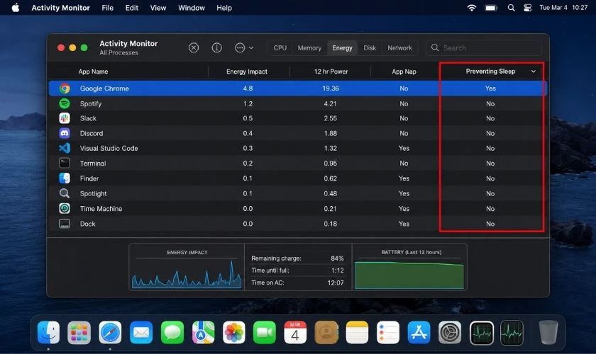Screen dimensions: 596x354
Task: Open Photos from the Dock
Action: [233, 332]
